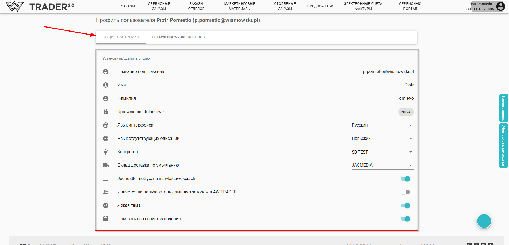The width and height of the screenshot is (509, 245).
Task: Open the Мои открытые заявки side button
Action: [503, 146]
